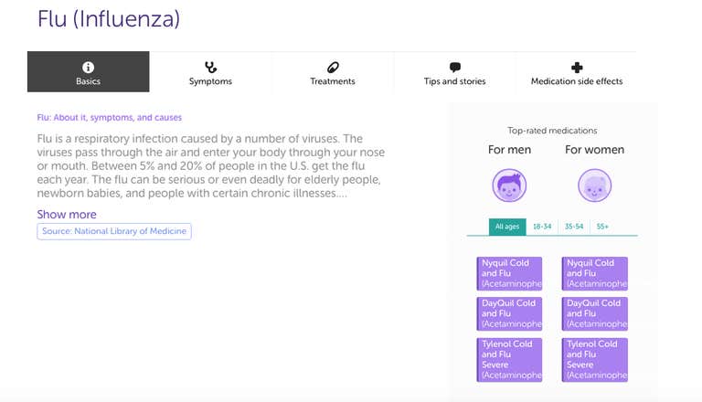The image size is (702, 402).
Task: Click the stethoscope Symptoms icon
Action: 210,67
